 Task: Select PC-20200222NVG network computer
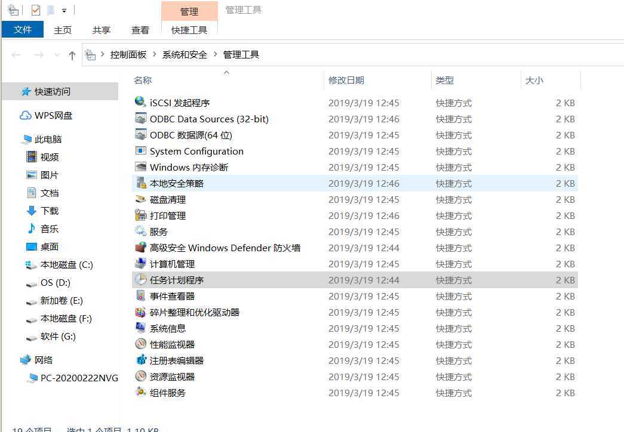(79, 378)
